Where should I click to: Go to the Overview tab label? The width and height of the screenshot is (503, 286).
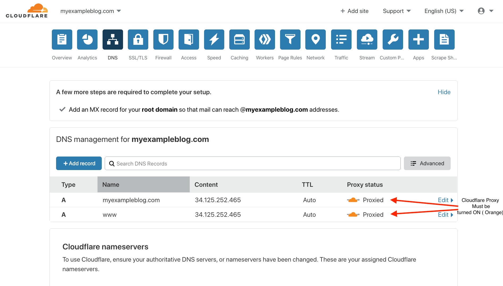click(62, 58)
